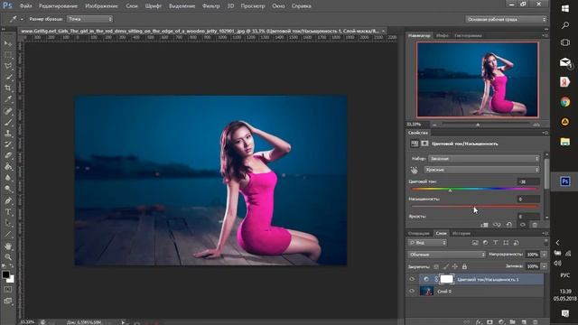
Task: Select the Lasso tool
Action: point(8,66)
